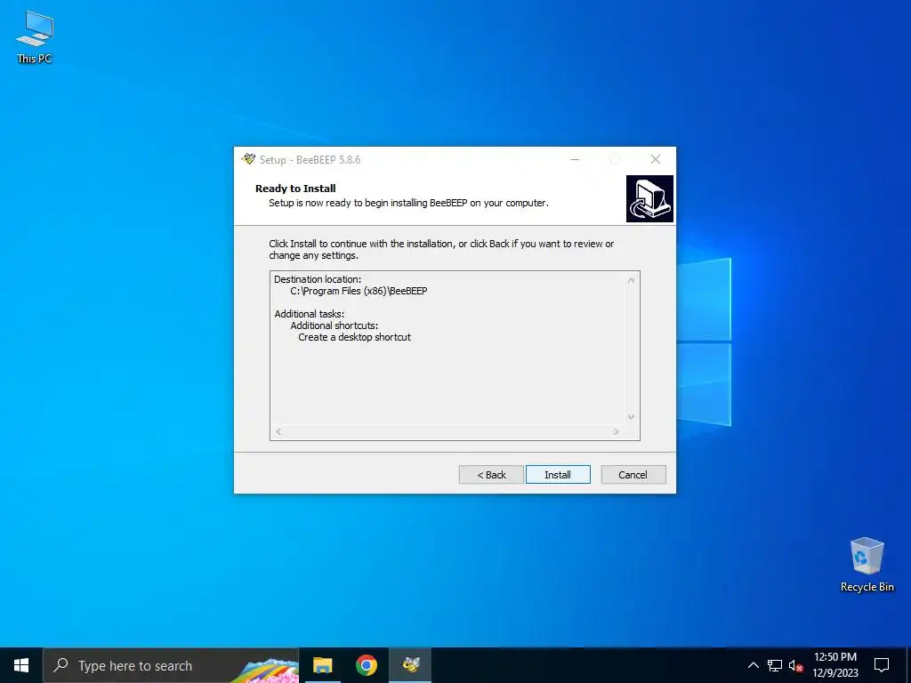Close the BeeBEEP setup window
Viewport: 911px width, 683px height.
[656, 159]
